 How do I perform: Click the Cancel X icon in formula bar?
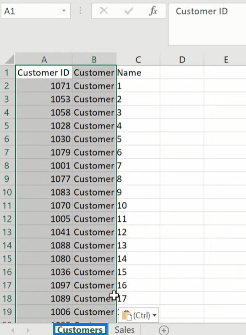104,11
